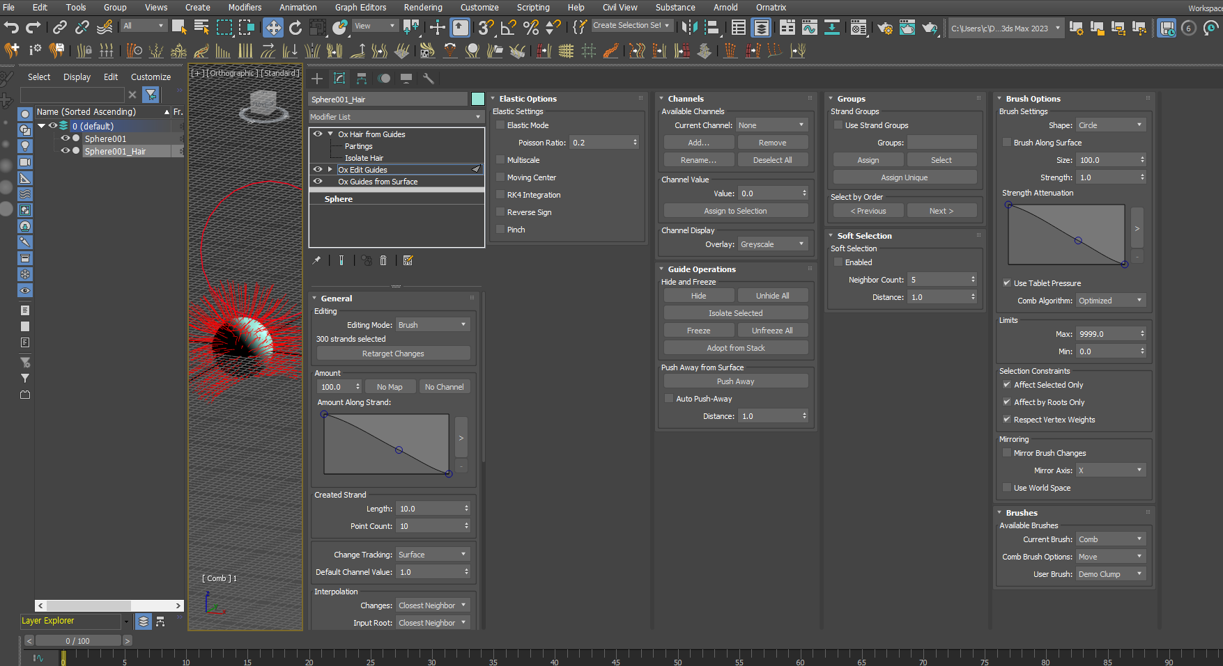Open the Editing Mode dropdown
Viewport: 1223px width, 666px height.
(x=433, y=325)
